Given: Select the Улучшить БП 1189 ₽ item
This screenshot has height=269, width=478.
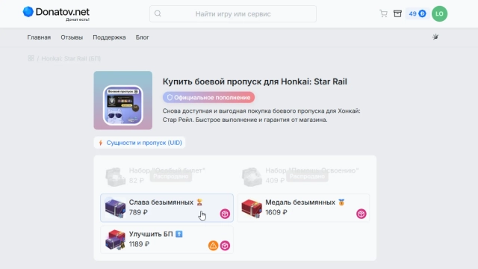Looking at the screenshot, I should 167,239.
